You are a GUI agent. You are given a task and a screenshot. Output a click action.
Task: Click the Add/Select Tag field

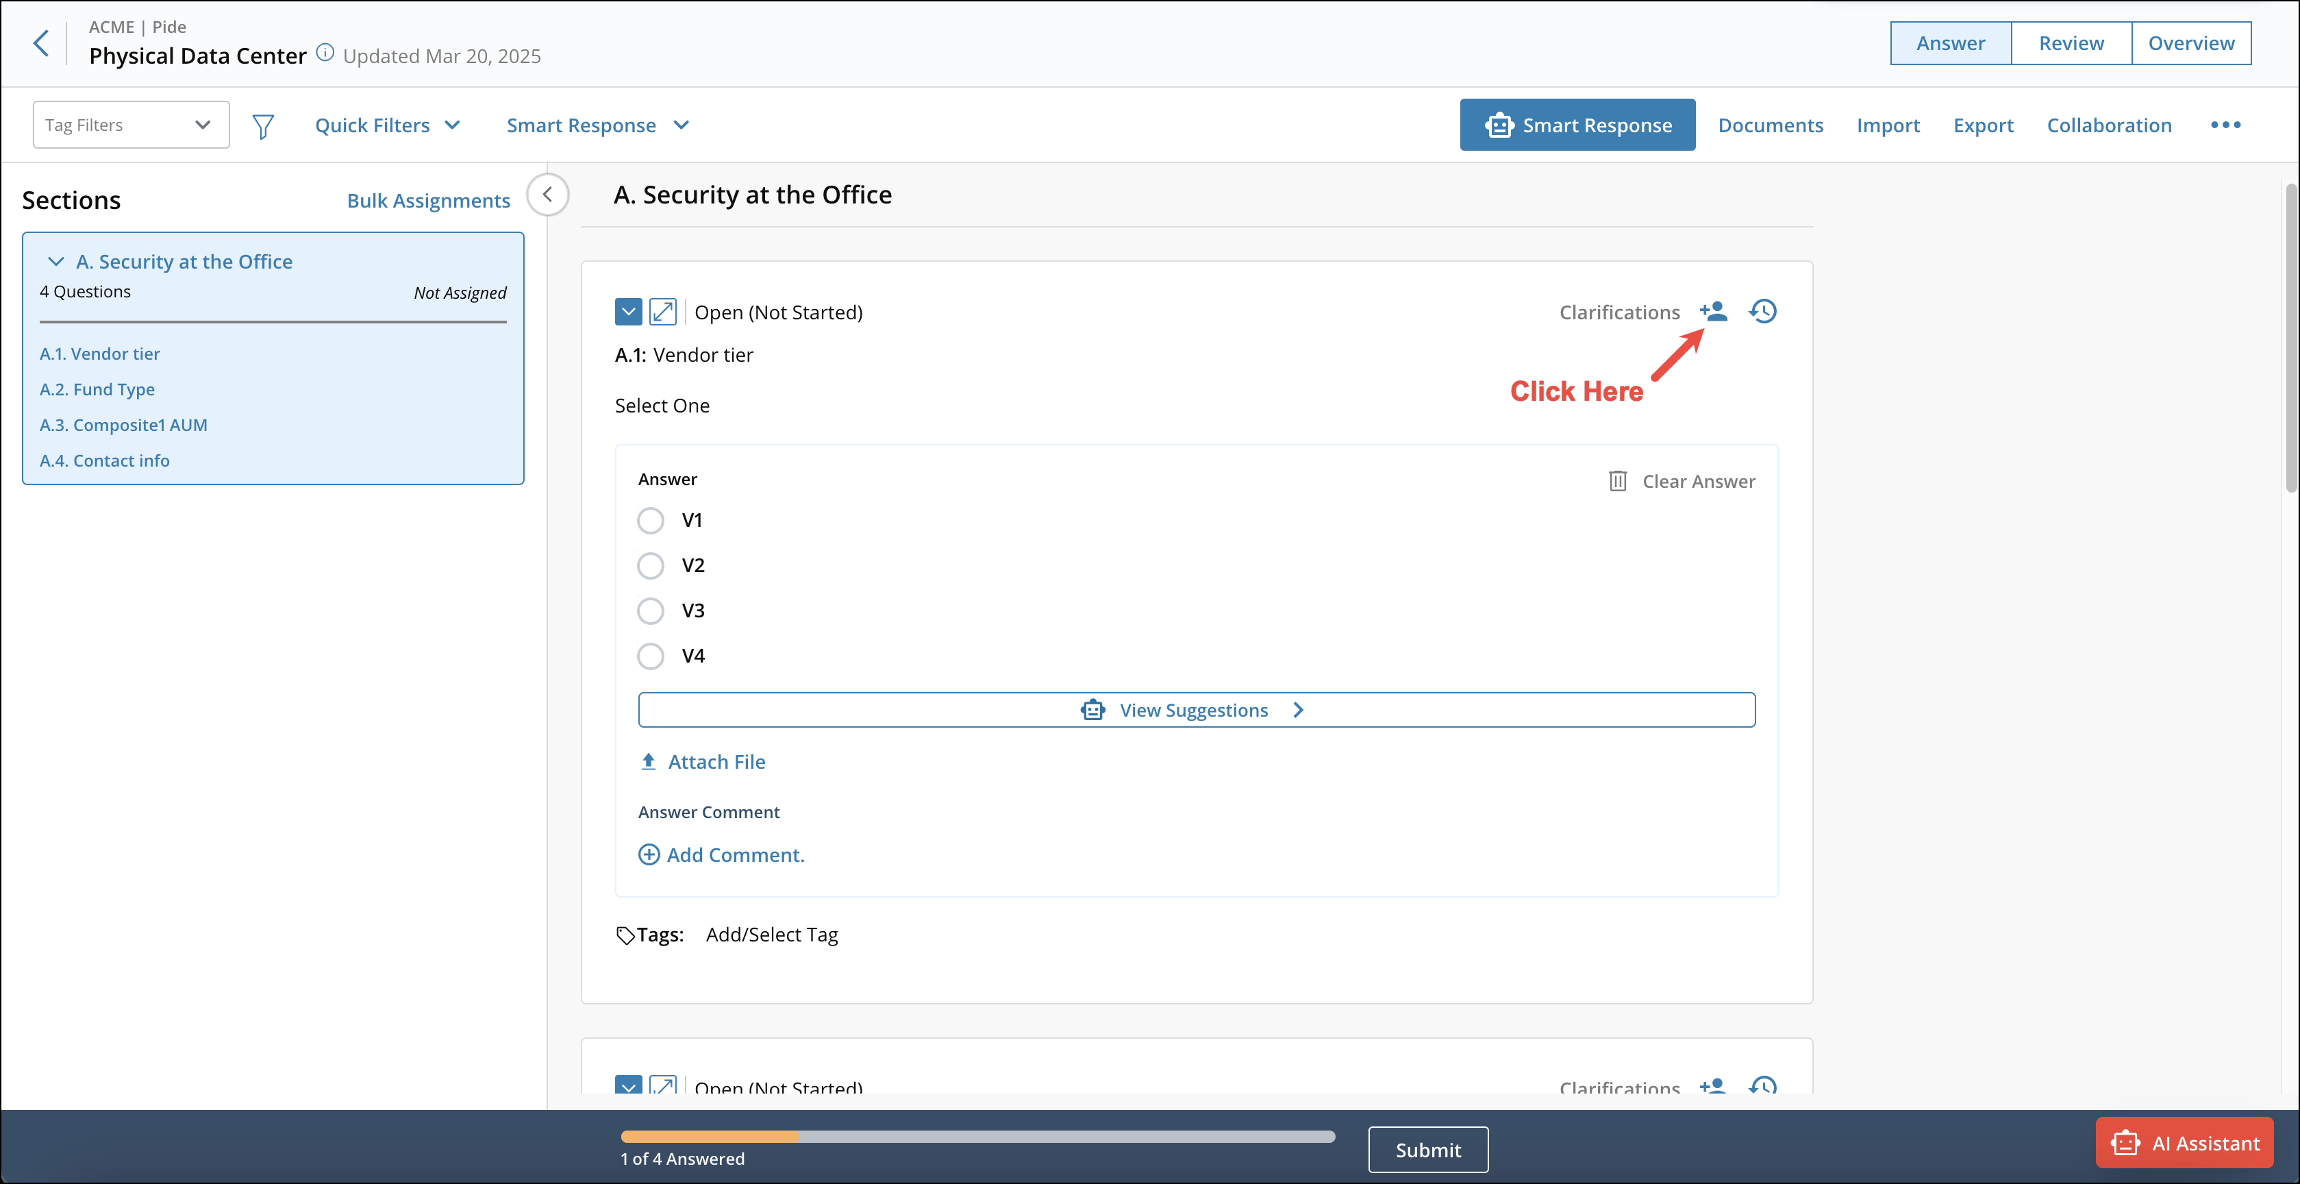[x=771, y=935]
